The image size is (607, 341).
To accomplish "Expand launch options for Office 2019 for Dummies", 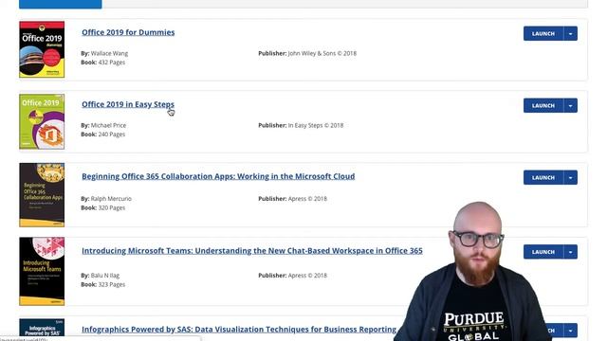I will point(571,34).
